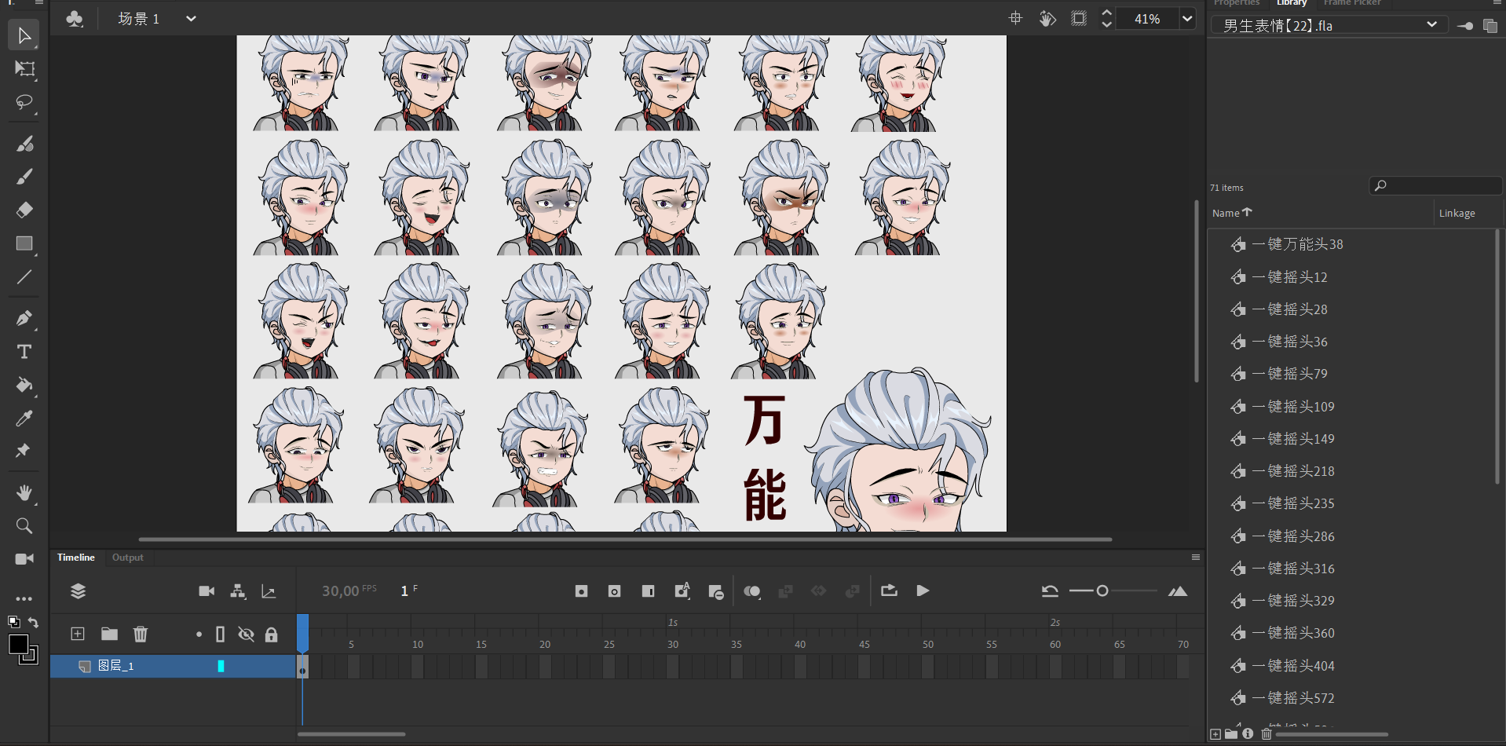
Task: Select library item 一键摇头109
Action: click(1300, 407)
